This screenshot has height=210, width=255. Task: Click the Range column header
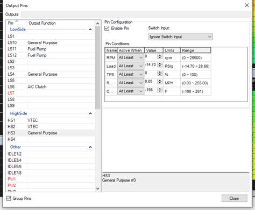(x=195, y=50)
